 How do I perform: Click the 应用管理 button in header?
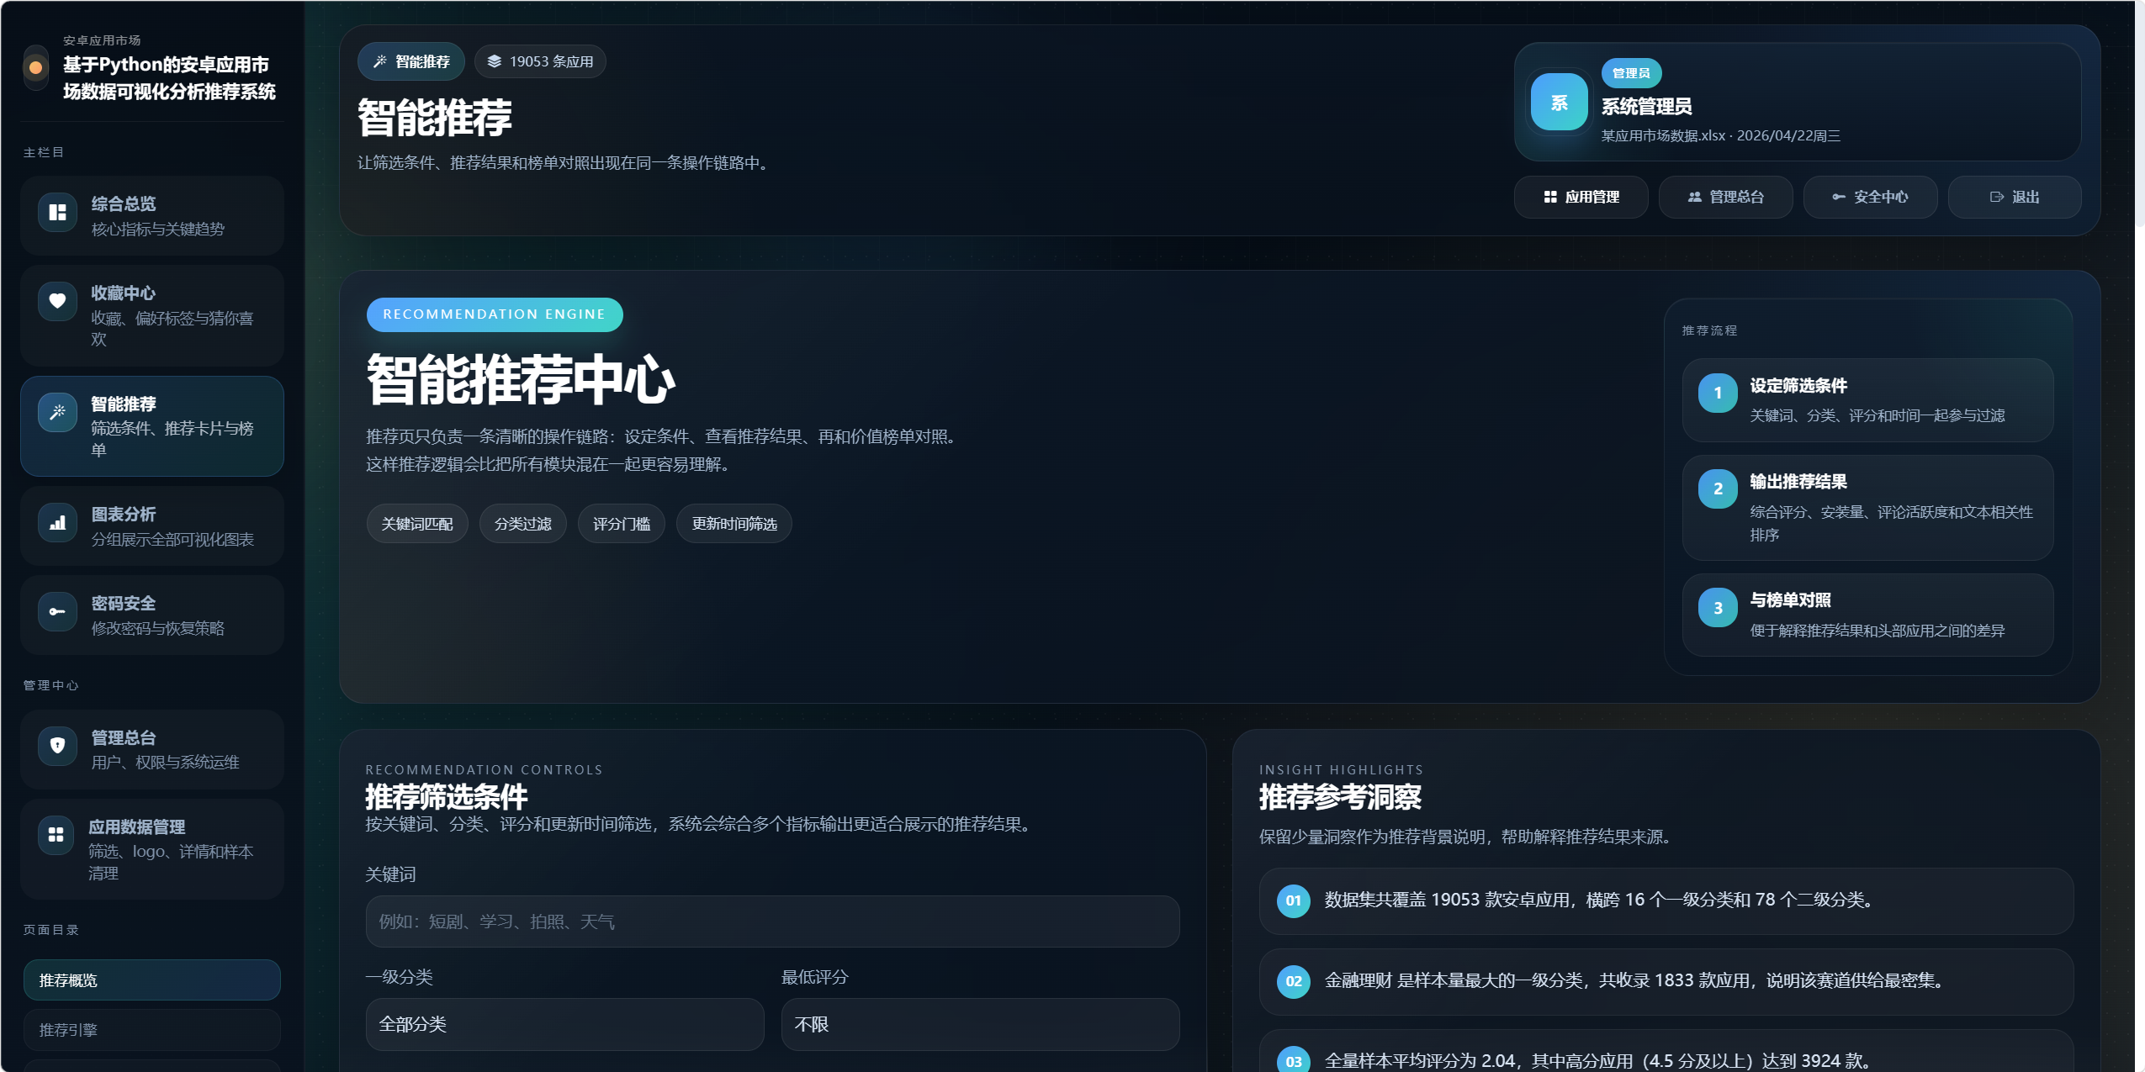click(x=1581, y=197)
